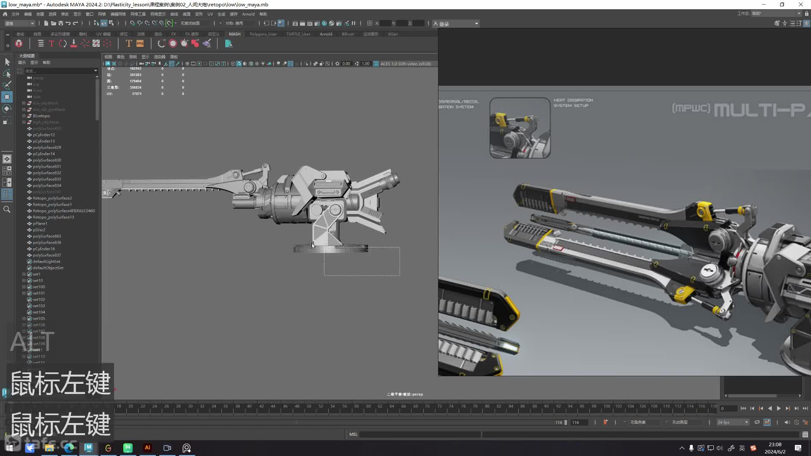Image resolution: width=811 pixels, height=456 pixels.
Task: Toggle wireframe display in viewport toolbar
Action: [x=233, y=64]
